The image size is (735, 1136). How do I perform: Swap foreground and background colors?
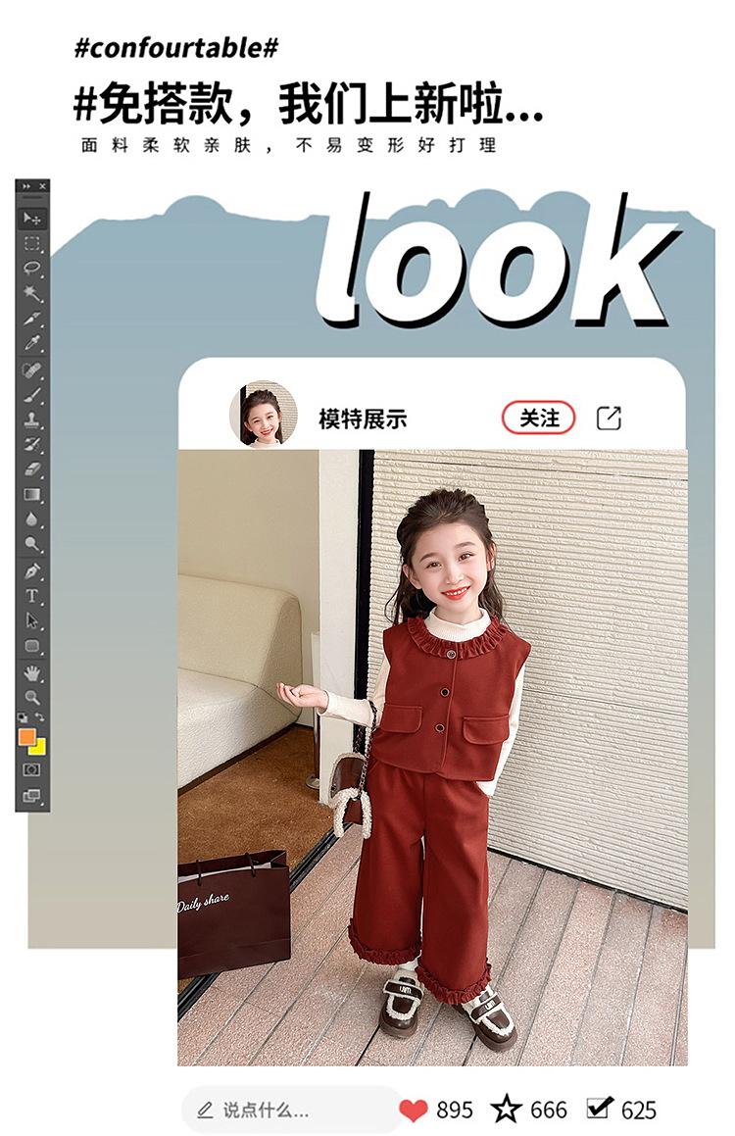pos(40,717)
